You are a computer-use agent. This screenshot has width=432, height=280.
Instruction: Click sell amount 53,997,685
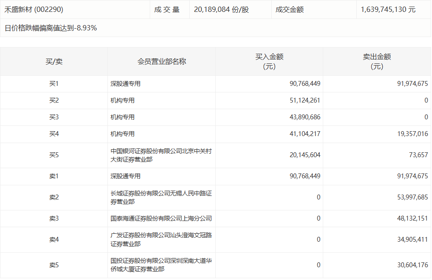point(410,197)
